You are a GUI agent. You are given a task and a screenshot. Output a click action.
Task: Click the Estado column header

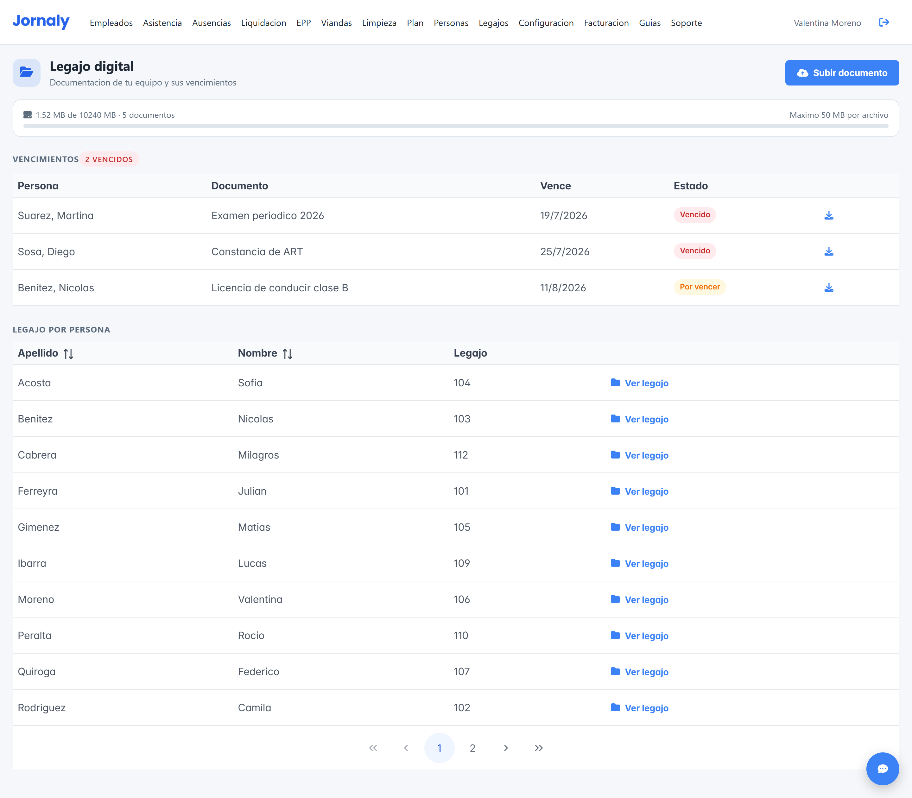point(690,186)
